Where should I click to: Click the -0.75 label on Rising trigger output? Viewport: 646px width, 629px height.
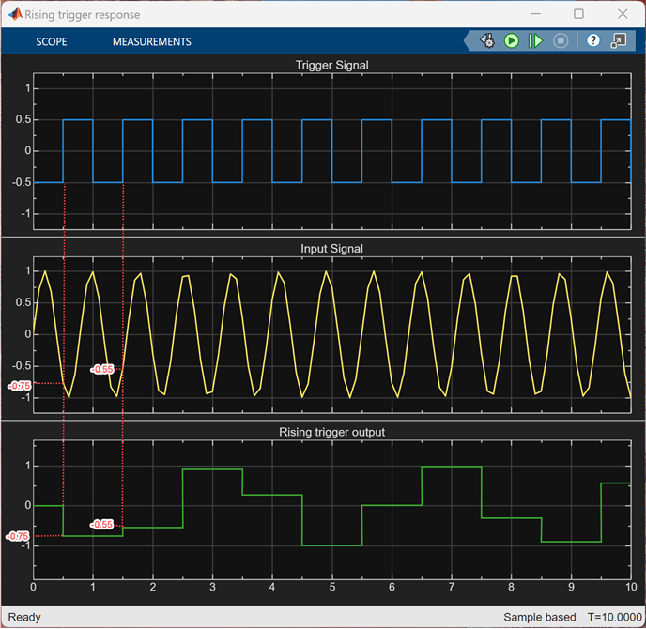[19, 536]
